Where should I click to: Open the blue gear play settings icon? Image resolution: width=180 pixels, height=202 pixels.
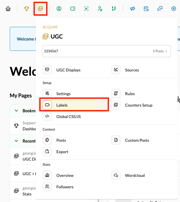tap(174, 9)
